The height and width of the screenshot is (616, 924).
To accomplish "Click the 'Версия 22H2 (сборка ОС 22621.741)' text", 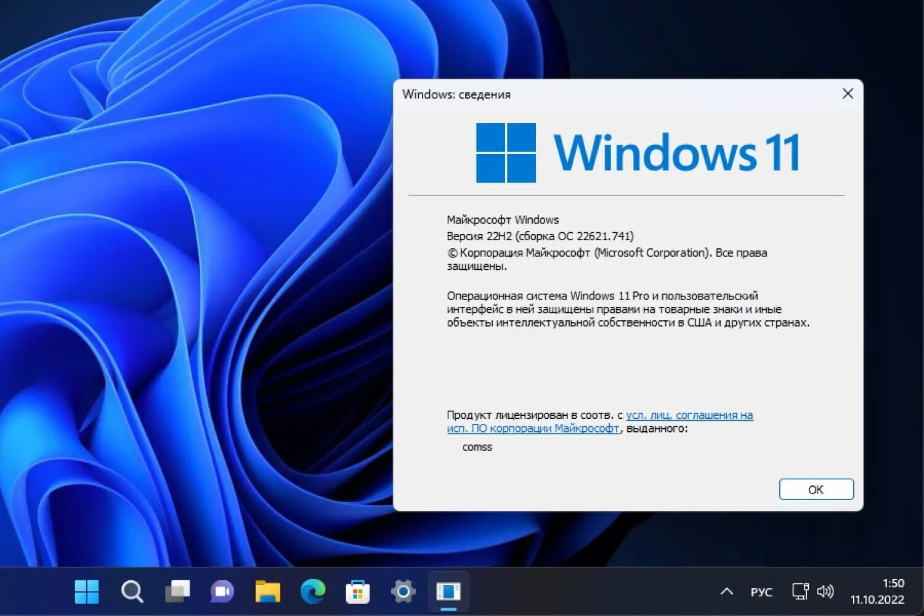I will click(x=540, y=236).
